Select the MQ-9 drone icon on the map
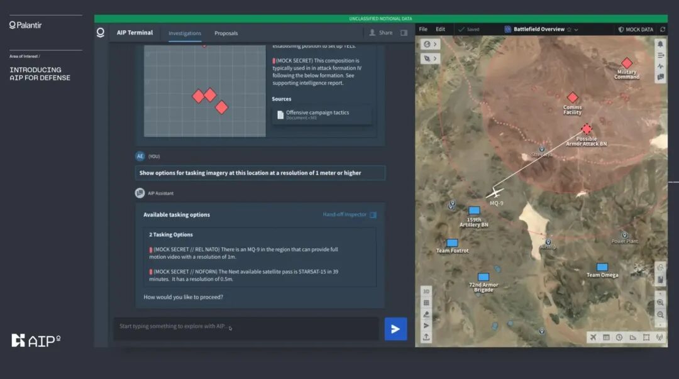 pyautogui.click(x=495, y=193)
